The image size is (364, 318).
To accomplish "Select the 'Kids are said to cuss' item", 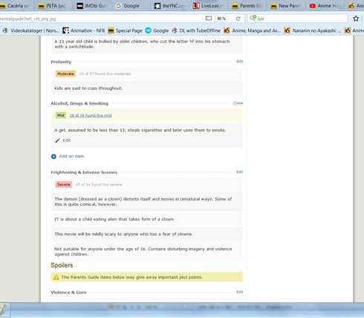I will pyautogui.click(x=147, y=88).
